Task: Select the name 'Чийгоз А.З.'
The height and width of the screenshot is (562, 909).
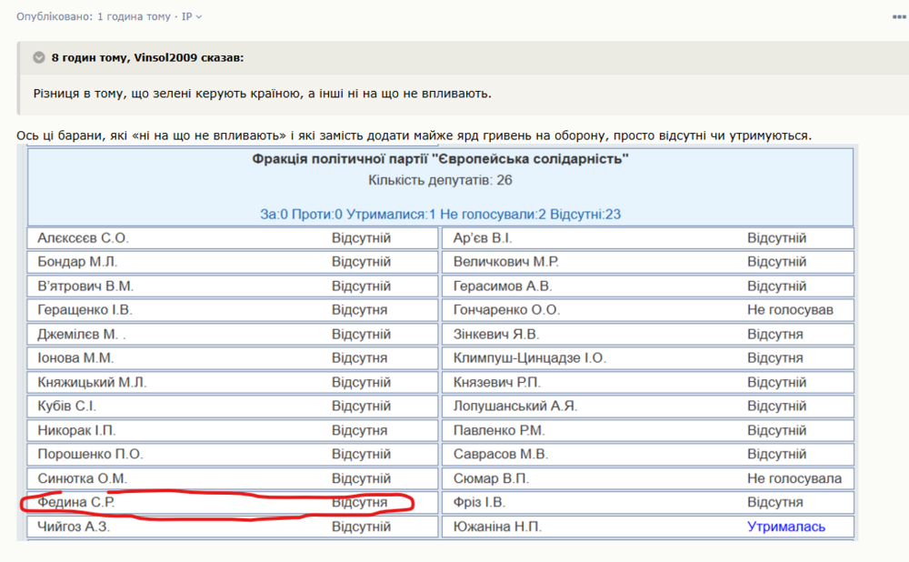Action: tap(73, 527)
